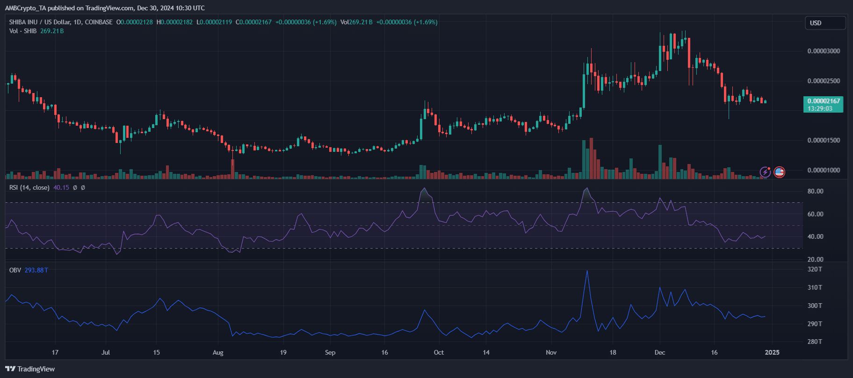Open the USD currency selector
Image resolution: width=853 pixels, height=378 pixels.
[824, 23]
